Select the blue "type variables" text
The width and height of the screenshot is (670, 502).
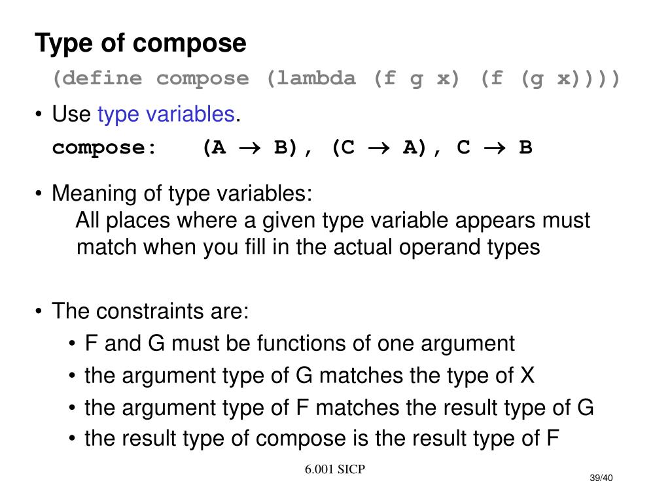click(166, 114)
